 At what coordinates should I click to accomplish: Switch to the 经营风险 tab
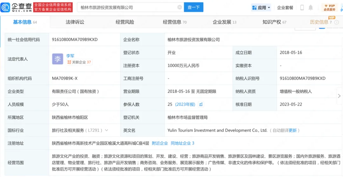tap(125, 22)
